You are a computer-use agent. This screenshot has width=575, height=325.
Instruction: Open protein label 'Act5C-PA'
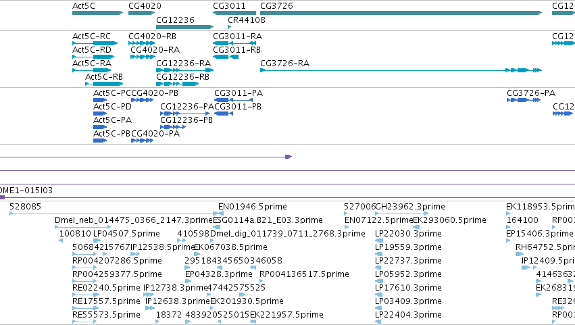[112, 120]
